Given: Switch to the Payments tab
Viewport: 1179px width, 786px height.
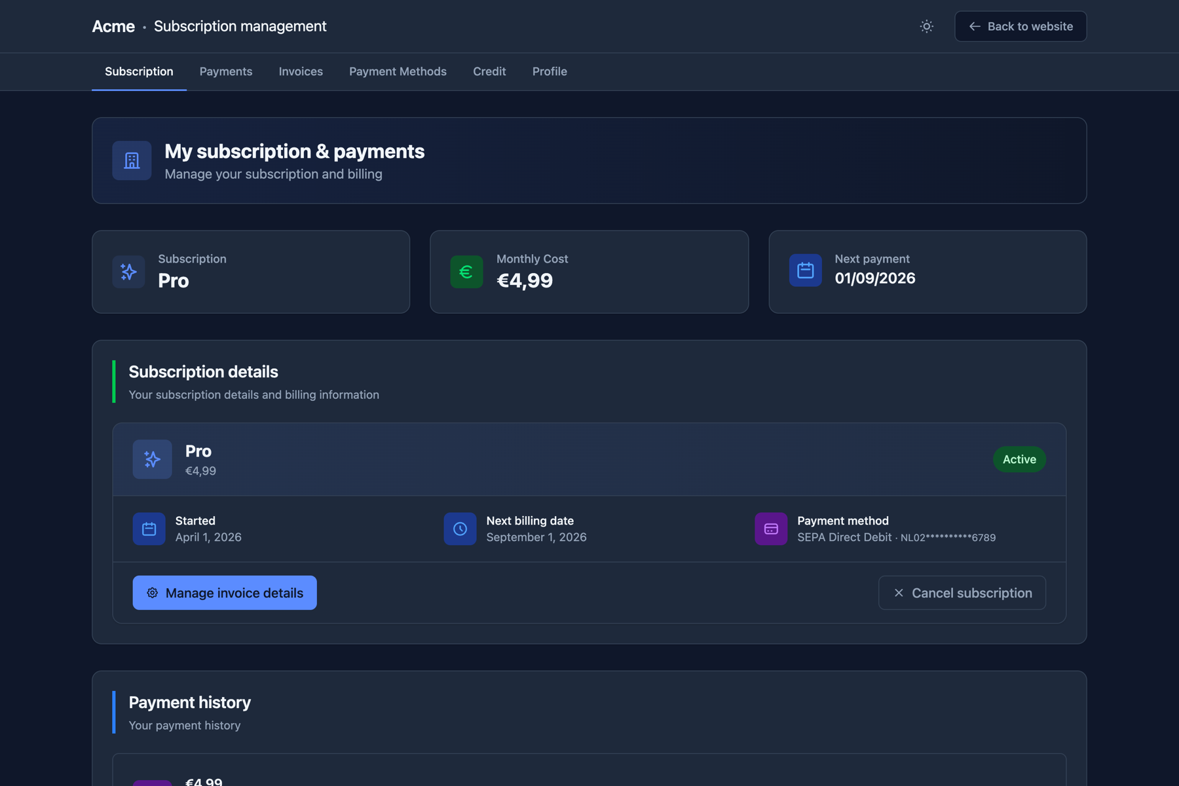Looking at the screenshot, I should (x=226, y=71).
